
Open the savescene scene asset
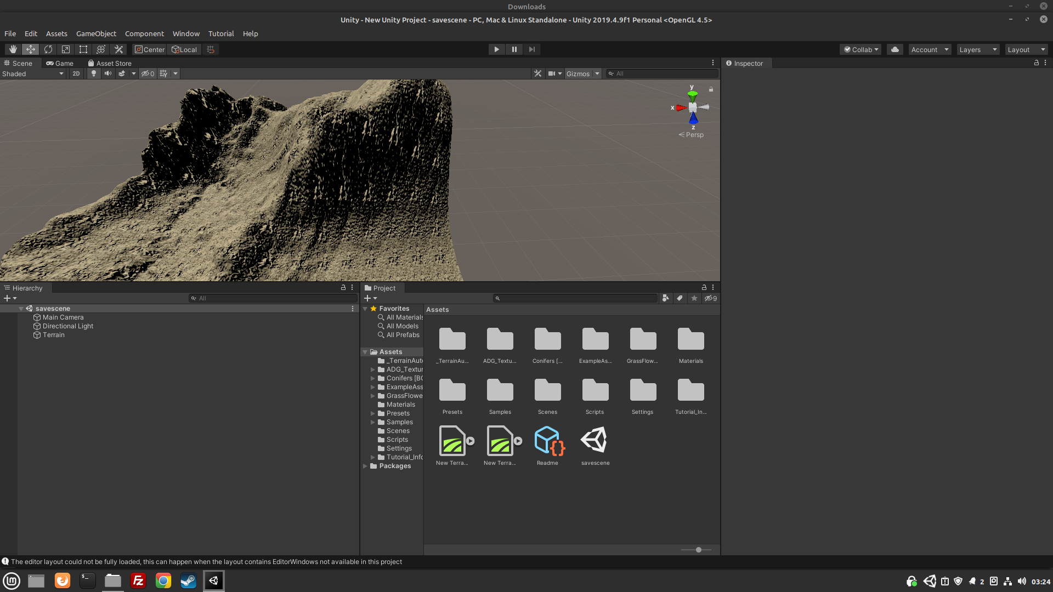coord(595,446)
